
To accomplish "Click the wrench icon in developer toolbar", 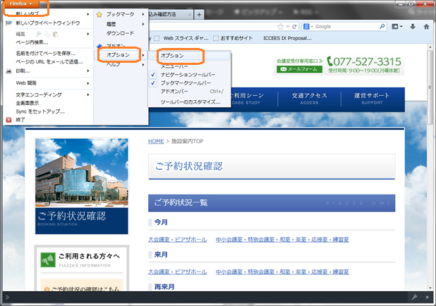I will [x=414, y=297].
